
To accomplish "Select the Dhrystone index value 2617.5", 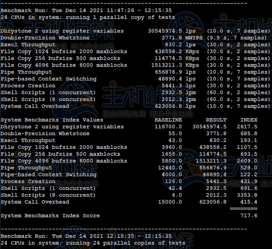I will [247, 127].
